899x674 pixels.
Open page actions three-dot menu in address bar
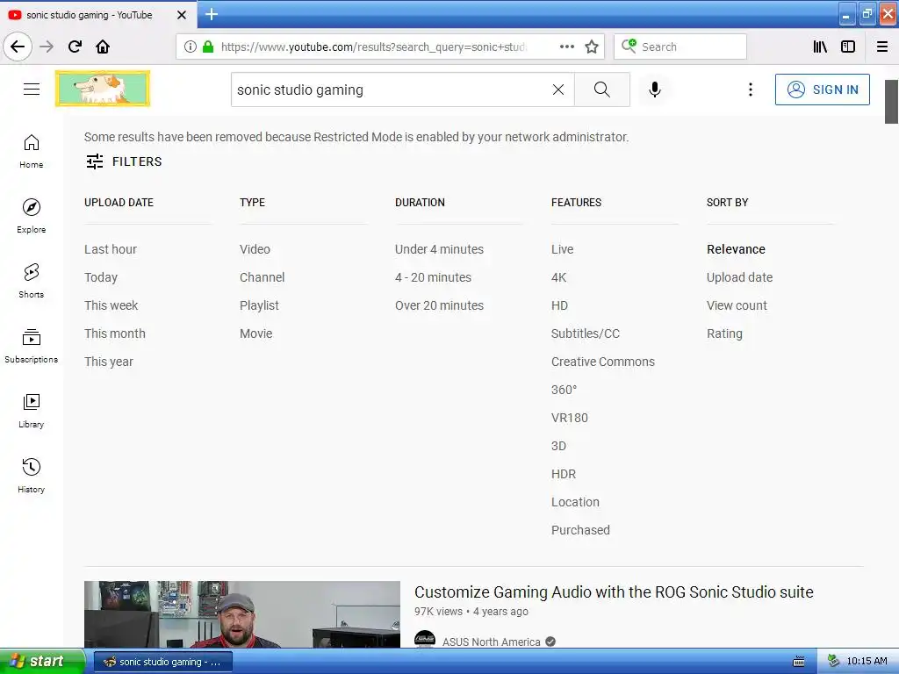point(566,47)
